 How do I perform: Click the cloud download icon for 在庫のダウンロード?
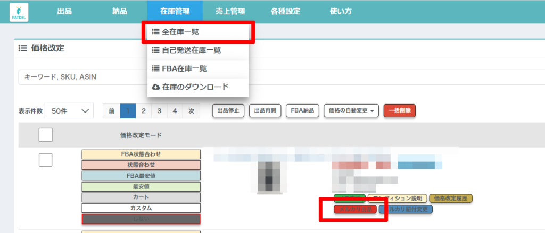[155, 87]
